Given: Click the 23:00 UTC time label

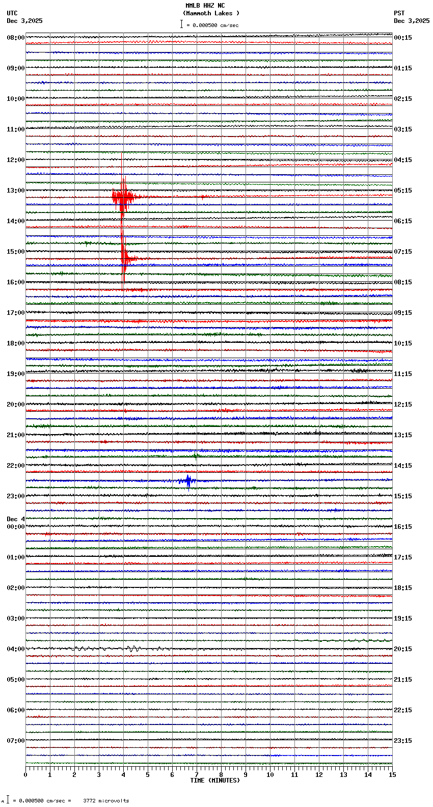Looking at the screenshot, I should [15, 496].
